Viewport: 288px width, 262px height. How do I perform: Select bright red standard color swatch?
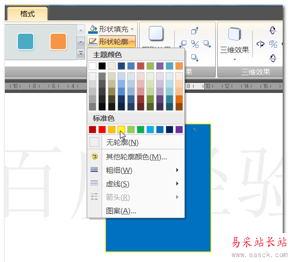click(x=102, y=130)
